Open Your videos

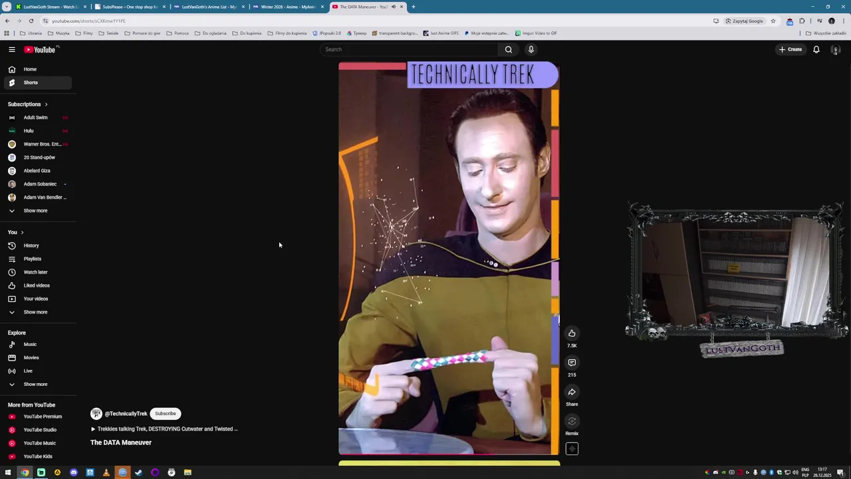(37, 299)
